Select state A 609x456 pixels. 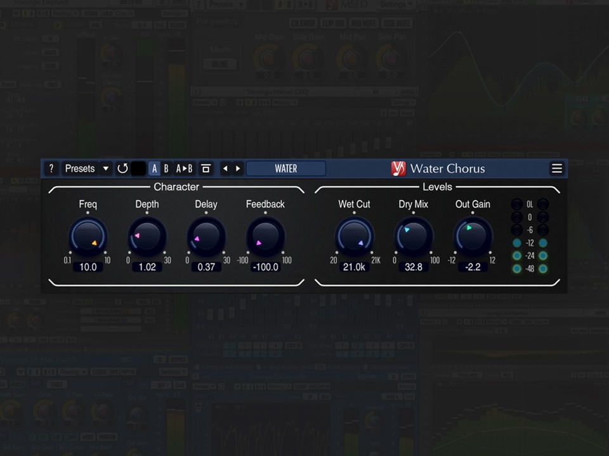tap(155, 168)
